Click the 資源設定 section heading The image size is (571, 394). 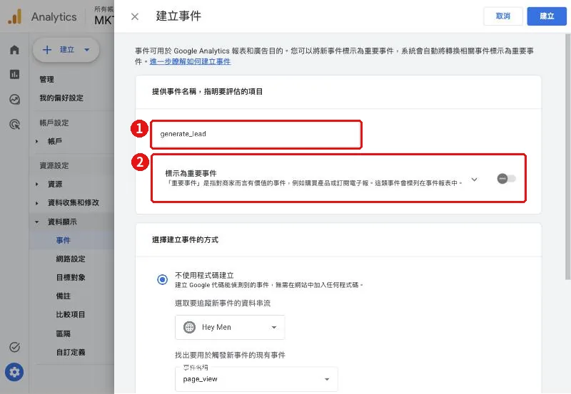[x=54, y=166]
